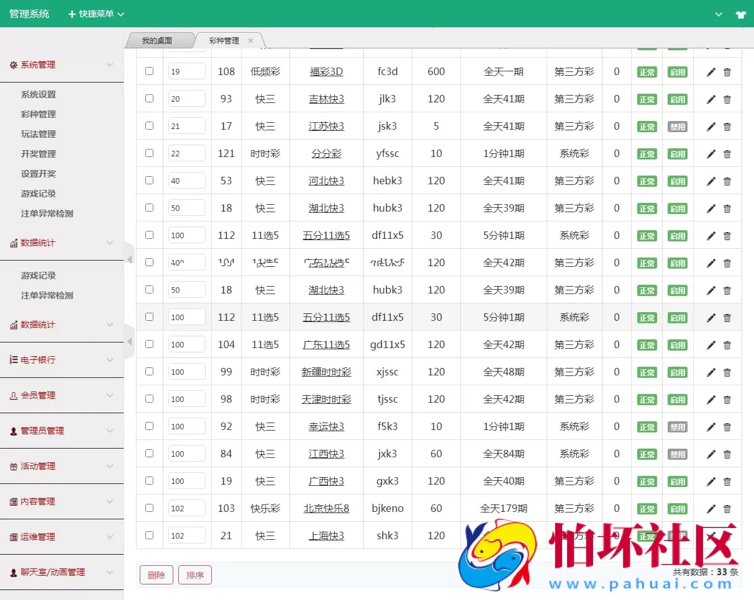This screenshot has height=600, width=754.
Task: Open the 快捷菜单 dropdown in top bar
Action: coord(95,14)
